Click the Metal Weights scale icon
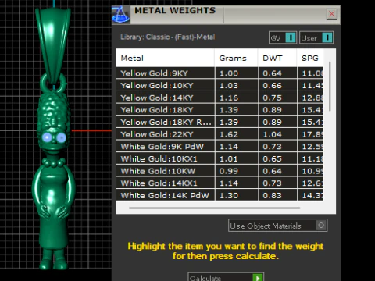 click(x=121, y=15)
